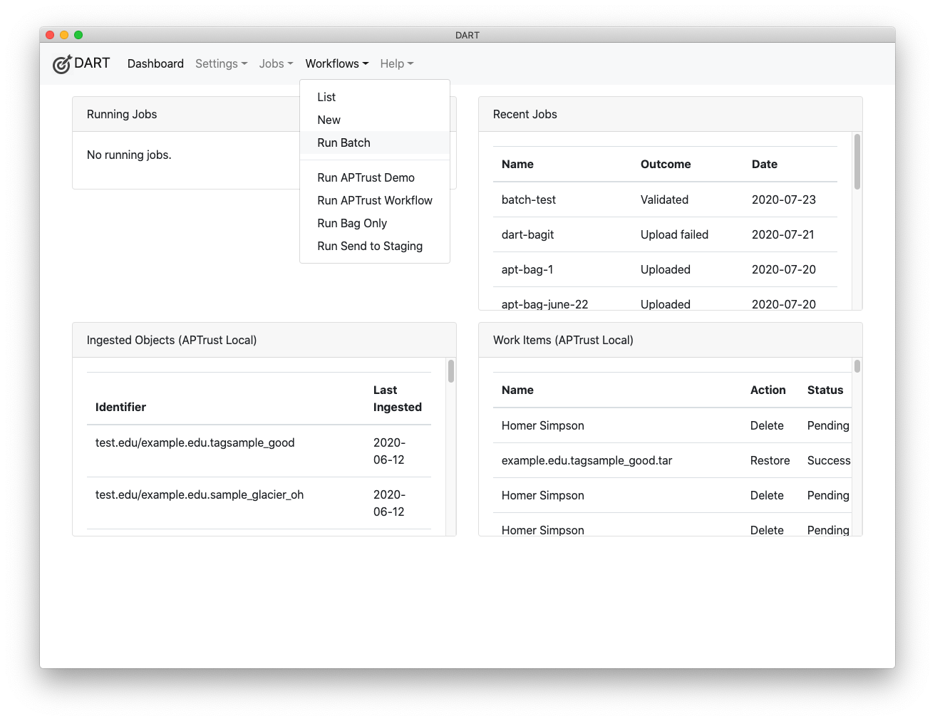Click Run Send to Staging
This screenshot has height=721, width=935.
[x=370, y=246]
